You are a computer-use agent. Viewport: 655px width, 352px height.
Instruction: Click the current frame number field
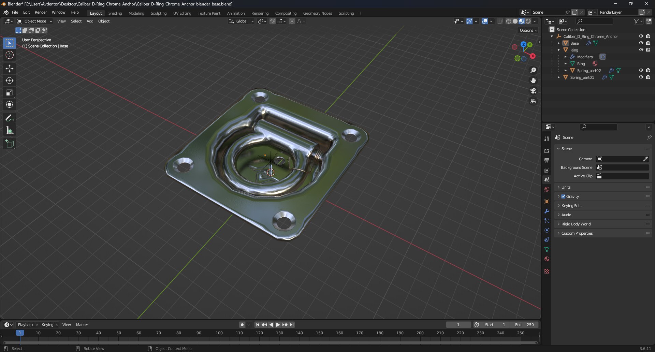(x=458, y=325)
